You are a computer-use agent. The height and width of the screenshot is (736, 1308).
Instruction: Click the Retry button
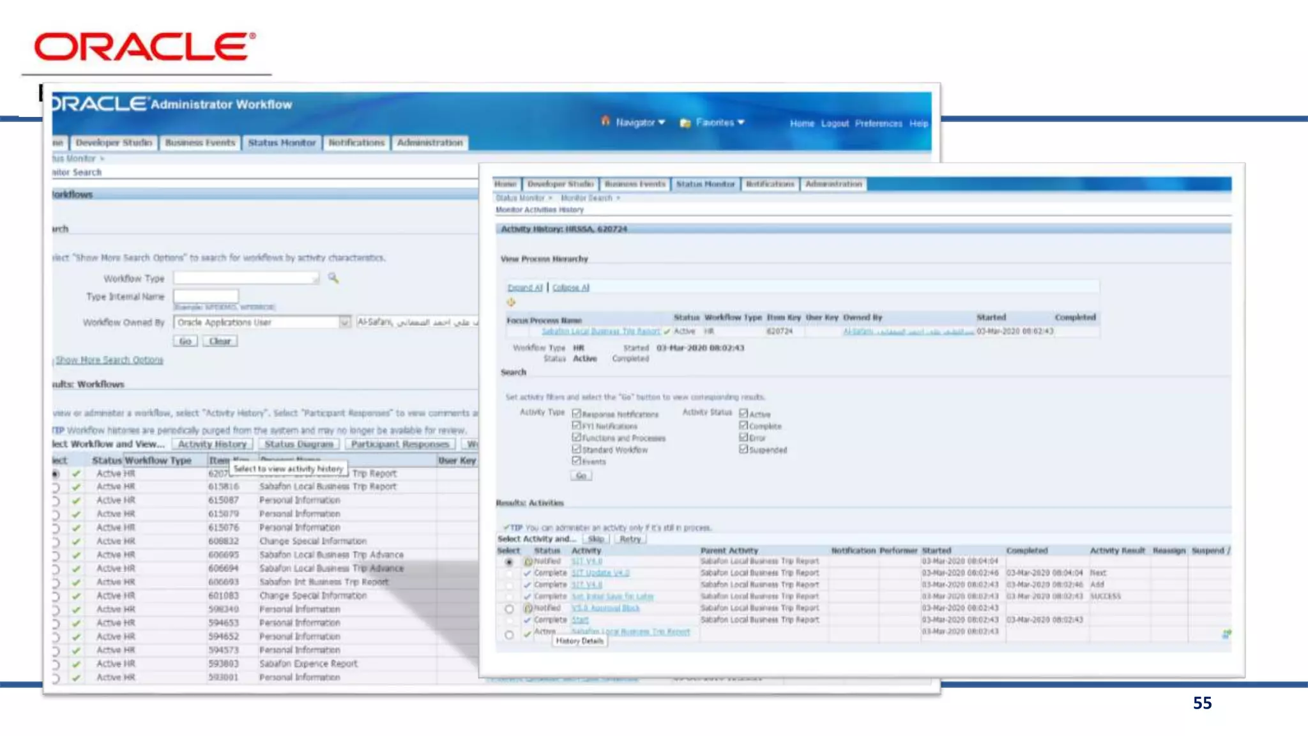630,539
